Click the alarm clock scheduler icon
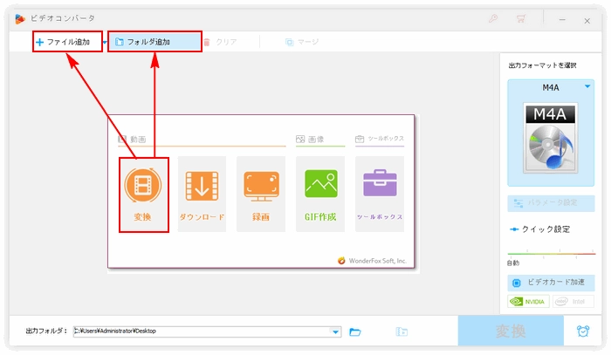The height and width of the screenshot is (355, 611). tap(582, 331)
